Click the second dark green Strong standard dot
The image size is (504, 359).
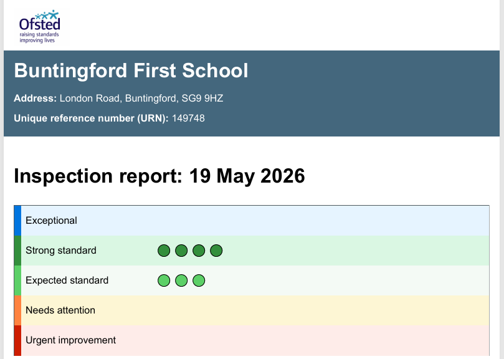pos(181,251)
